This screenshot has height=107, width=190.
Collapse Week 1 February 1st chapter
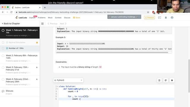(37, 30)
